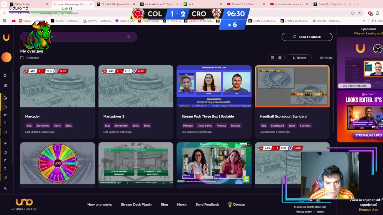Open the Adobe Acrobat bookmark
The width and height of the screenshot is (383, 215).
[148, 21]
